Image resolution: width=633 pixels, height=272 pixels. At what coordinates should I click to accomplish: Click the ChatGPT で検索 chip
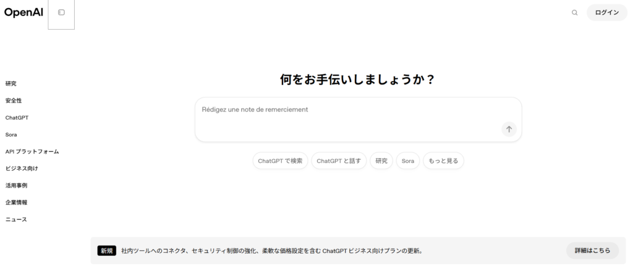[280, 161]
